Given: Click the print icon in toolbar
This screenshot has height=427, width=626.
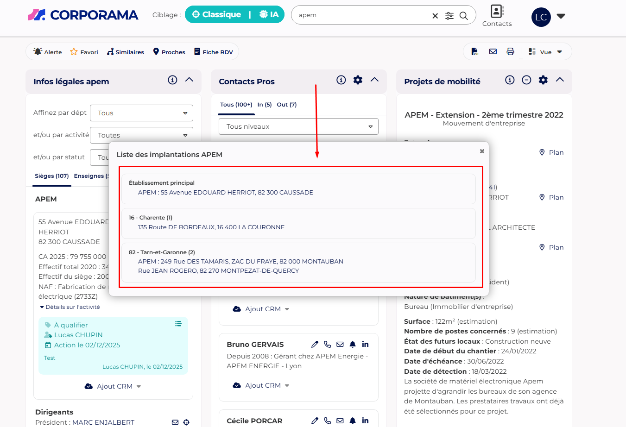Looking at the screenshot, I should pos(510,52).
